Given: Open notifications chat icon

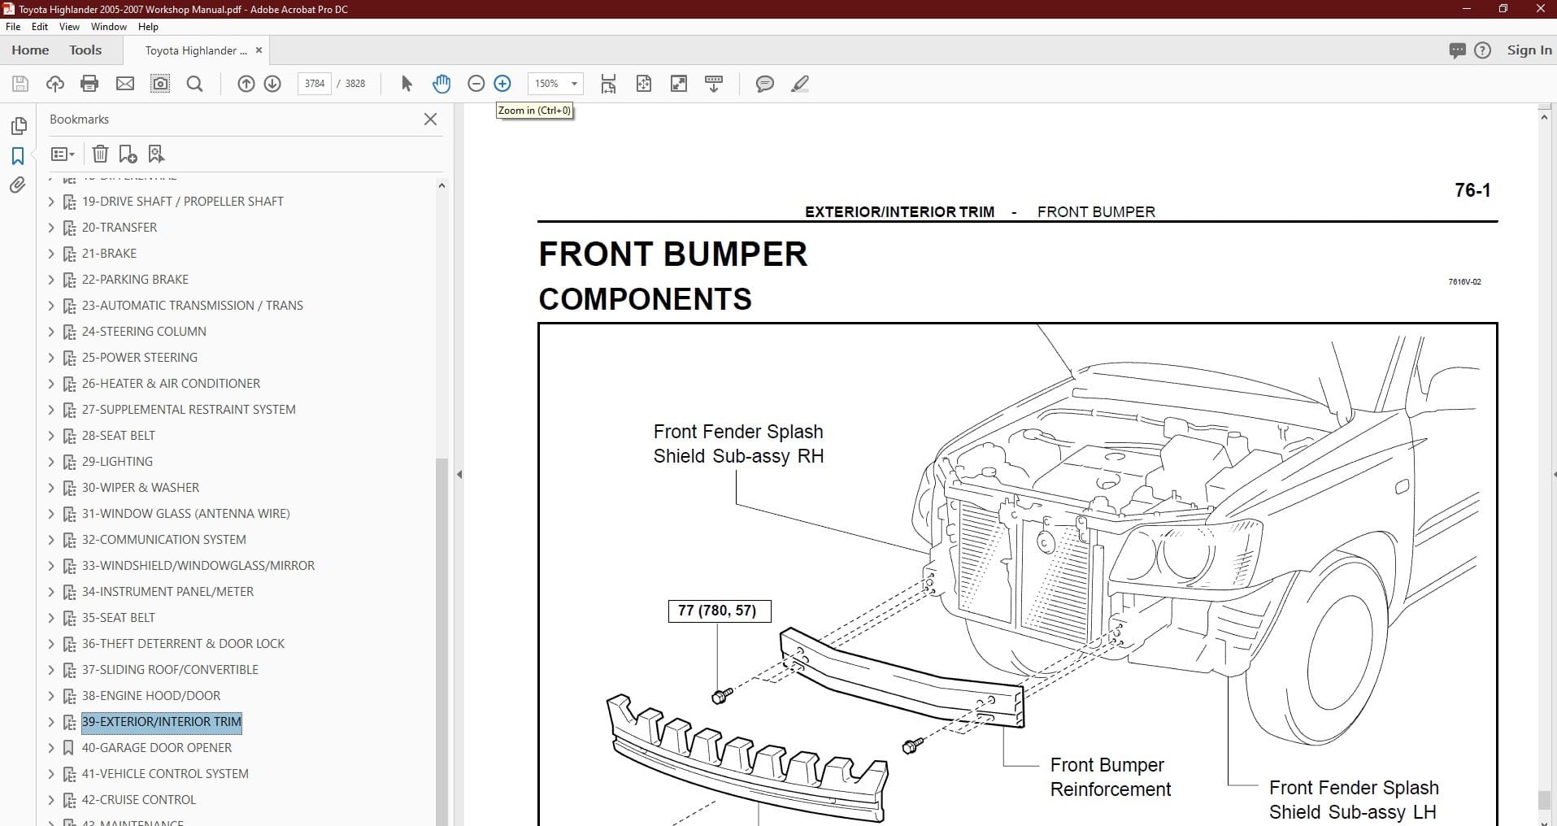Looking at the screenshot, I should 1457,50.
